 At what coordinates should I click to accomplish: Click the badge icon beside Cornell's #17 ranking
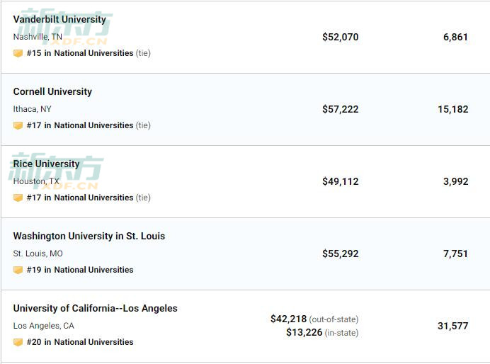pyautogui.click(x=18, y=125)
